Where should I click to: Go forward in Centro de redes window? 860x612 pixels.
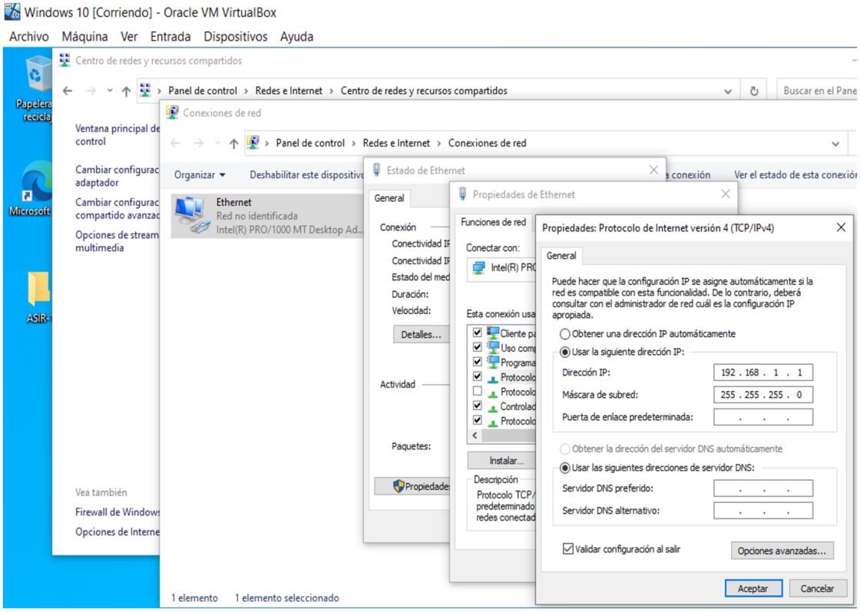point(91,91)
